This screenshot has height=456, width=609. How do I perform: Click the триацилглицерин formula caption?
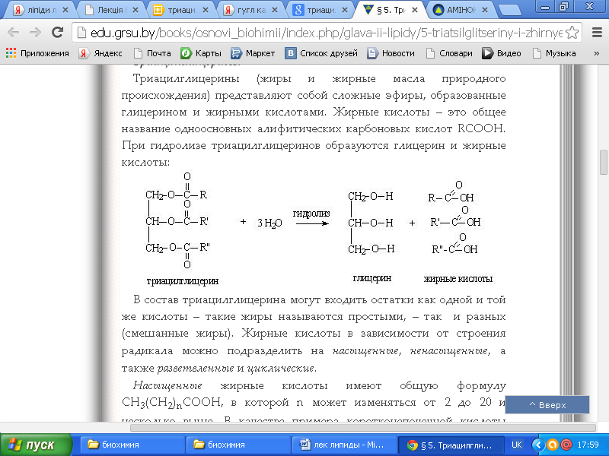(183, 281)
